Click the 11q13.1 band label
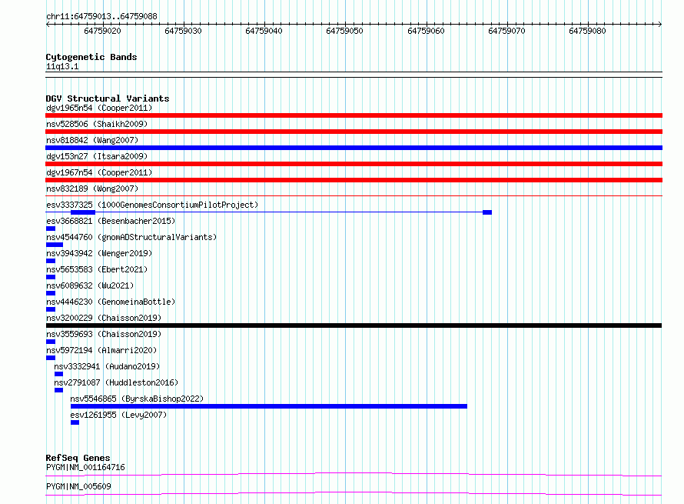The image size is (684, 504). [62, 66]
